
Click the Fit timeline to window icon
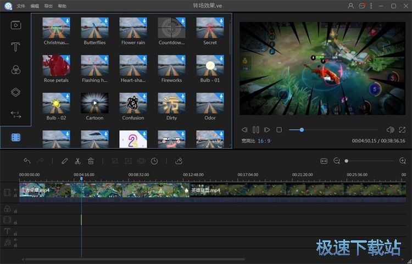324,161
